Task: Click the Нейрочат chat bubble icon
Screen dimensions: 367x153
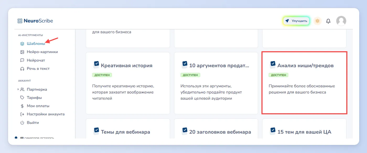Action: pyautogui.click(x=22, y=60)
